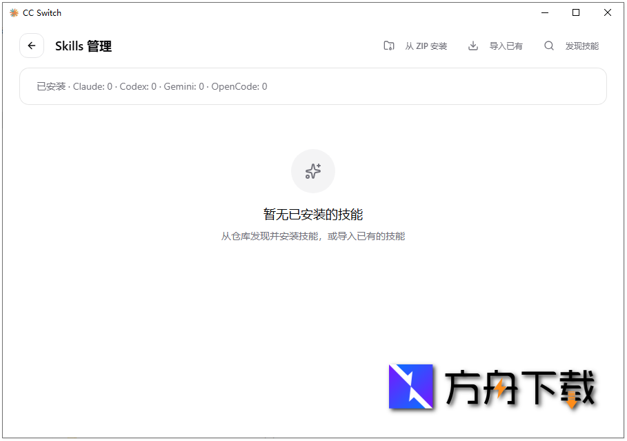
Task: Select the Skills 管理 header title
Action: pyautogui.click(x=83, y=46)
